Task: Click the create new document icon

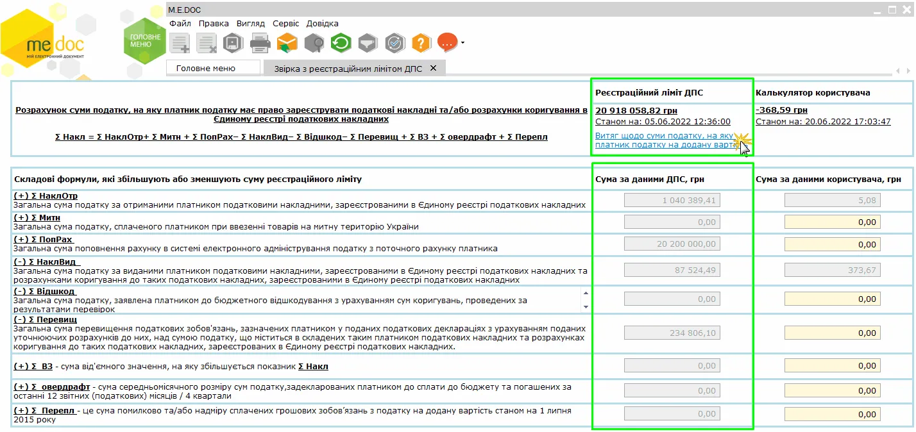Action: (x=180, y=43)
